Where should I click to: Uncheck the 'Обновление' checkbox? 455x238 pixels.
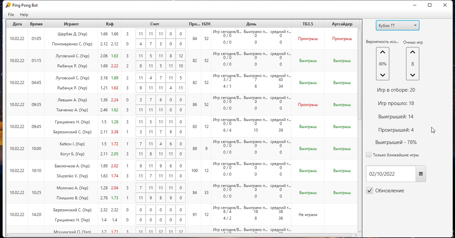click(x=369, y=191)
